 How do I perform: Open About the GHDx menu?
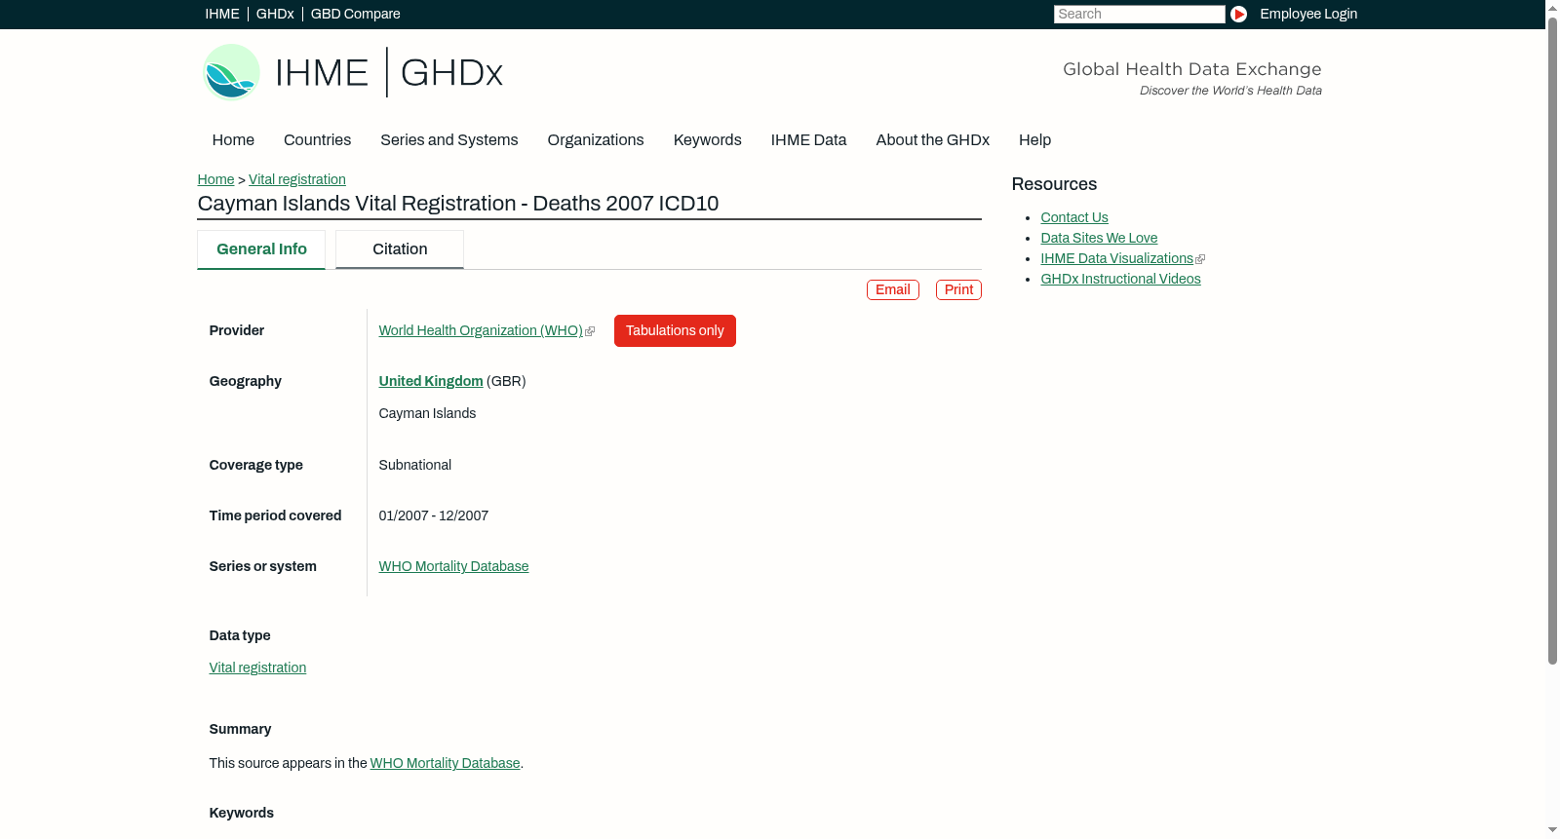tap(933, 140)
